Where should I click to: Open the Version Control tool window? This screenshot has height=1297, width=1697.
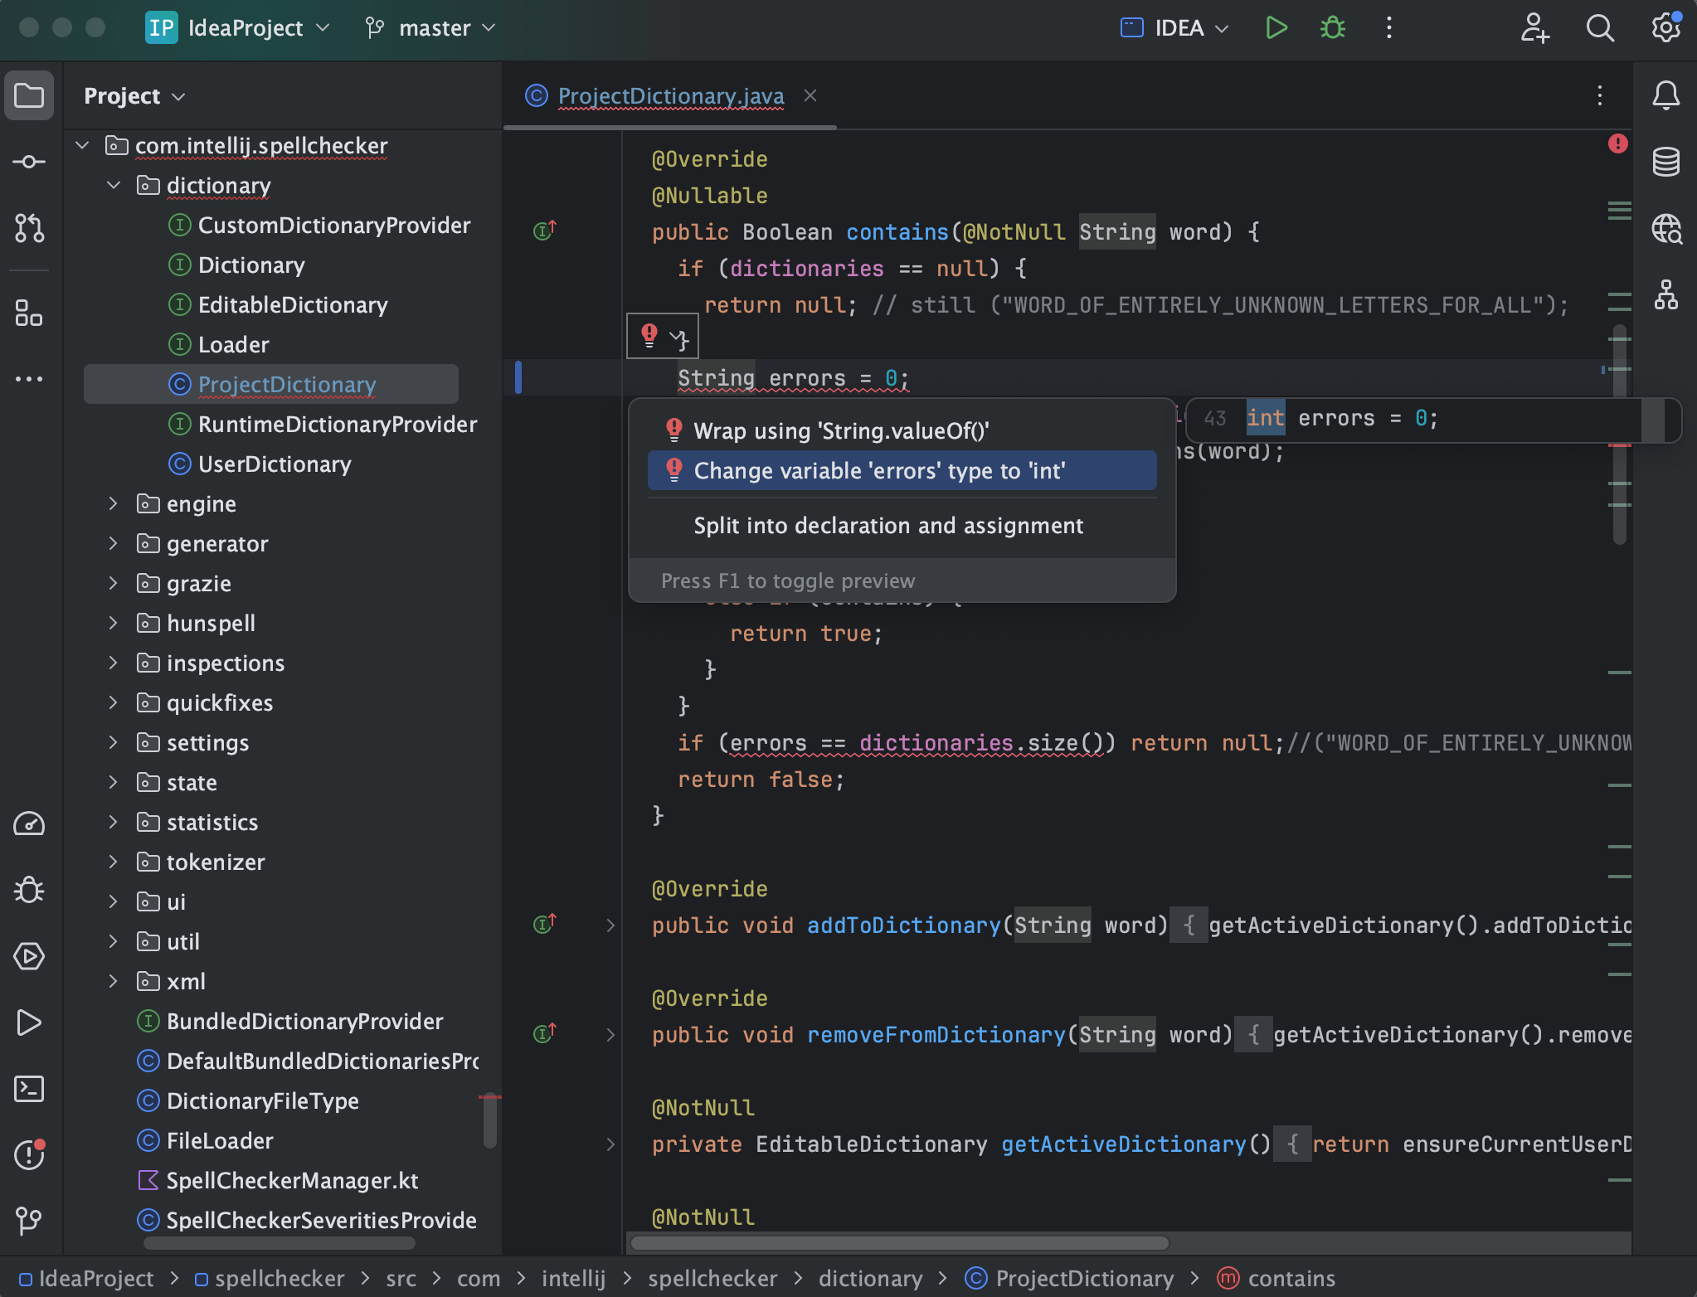(x=30, y=1220)
